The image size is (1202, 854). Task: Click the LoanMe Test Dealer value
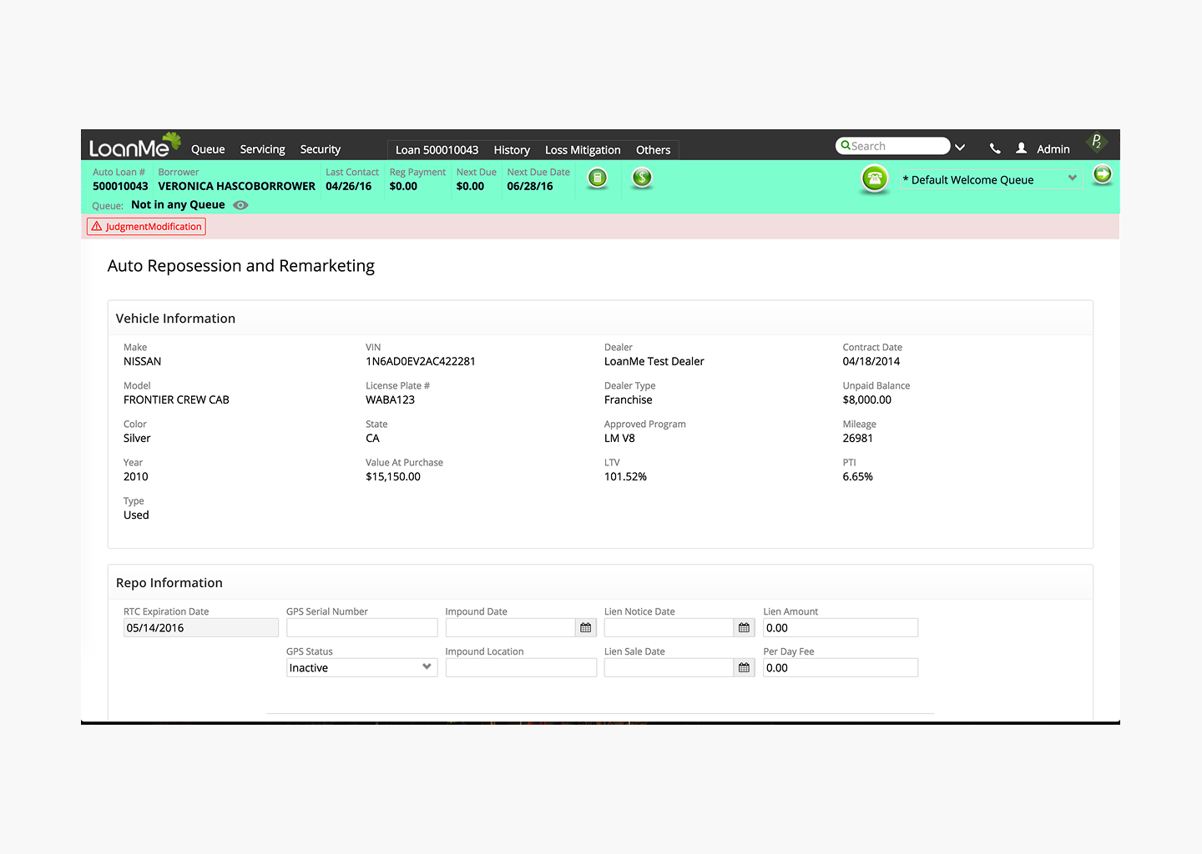pyautogui.click(x=654, y=361)
